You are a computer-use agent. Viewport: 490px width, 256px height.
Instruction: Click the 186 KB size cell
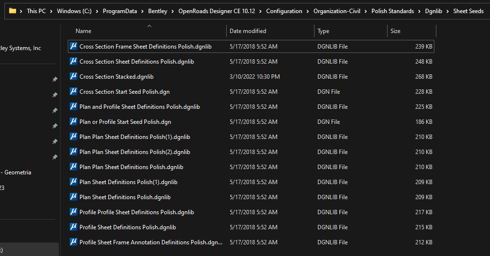coord(424,122)
